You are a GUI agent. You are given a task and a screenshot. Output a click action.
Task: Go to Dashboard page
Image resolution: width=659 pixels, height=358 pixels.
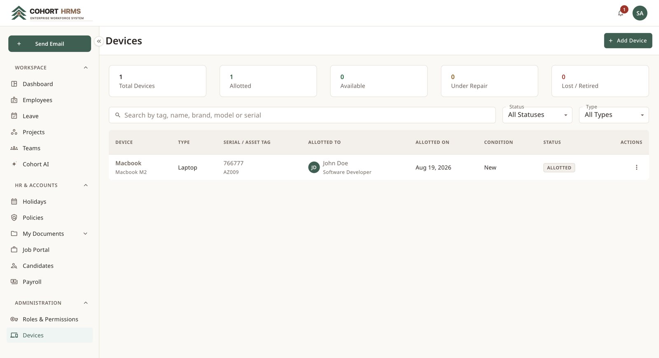tap(49, 84)
